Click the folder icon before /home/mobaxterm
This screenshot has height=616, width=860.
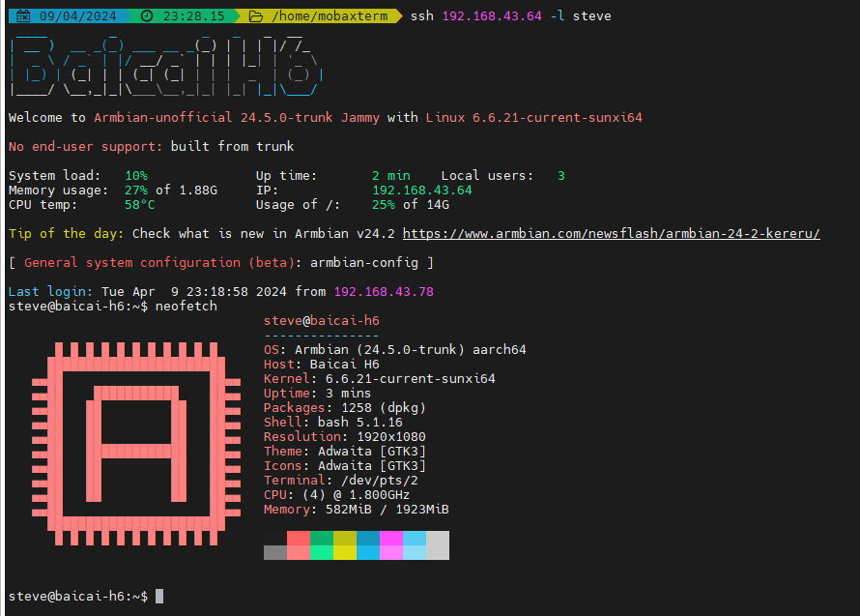[256, 15]
